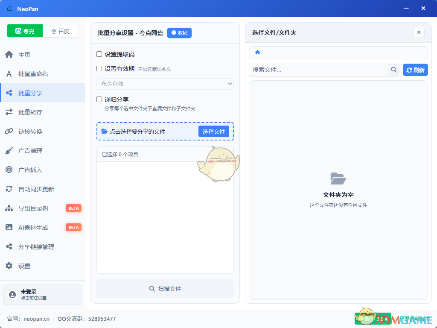Click the home icon in file breadcrumb

pyautogui.click(x=257, y=53)
